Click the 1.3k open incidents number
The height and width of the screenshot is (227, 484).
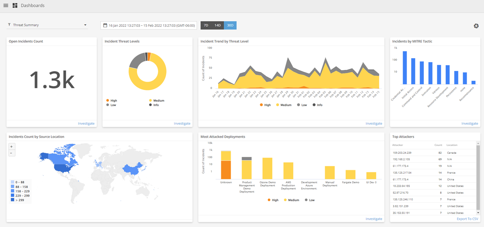(52, 80)
